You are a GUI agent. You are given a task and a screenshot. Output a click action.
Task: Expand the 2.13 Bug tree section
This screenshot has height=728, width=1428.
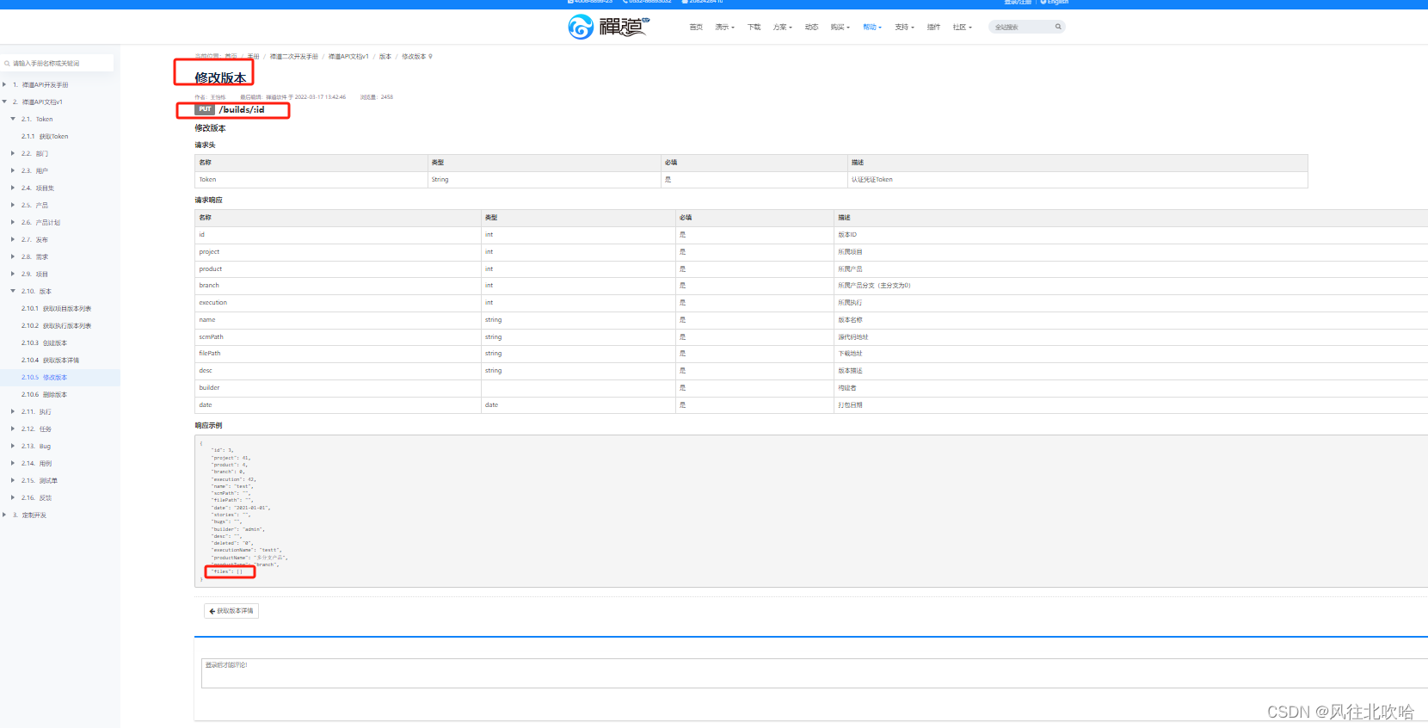click(x=13, y=446)
